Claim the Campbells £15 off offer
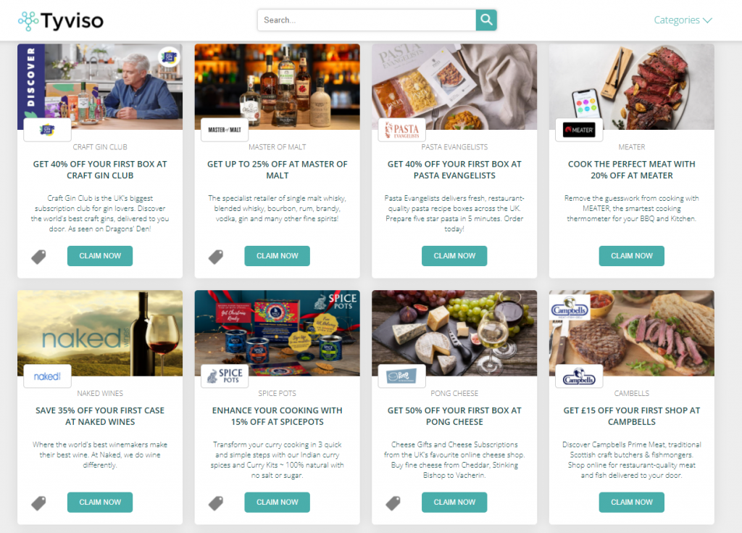 pyautogui.click(x=631, y=503)
